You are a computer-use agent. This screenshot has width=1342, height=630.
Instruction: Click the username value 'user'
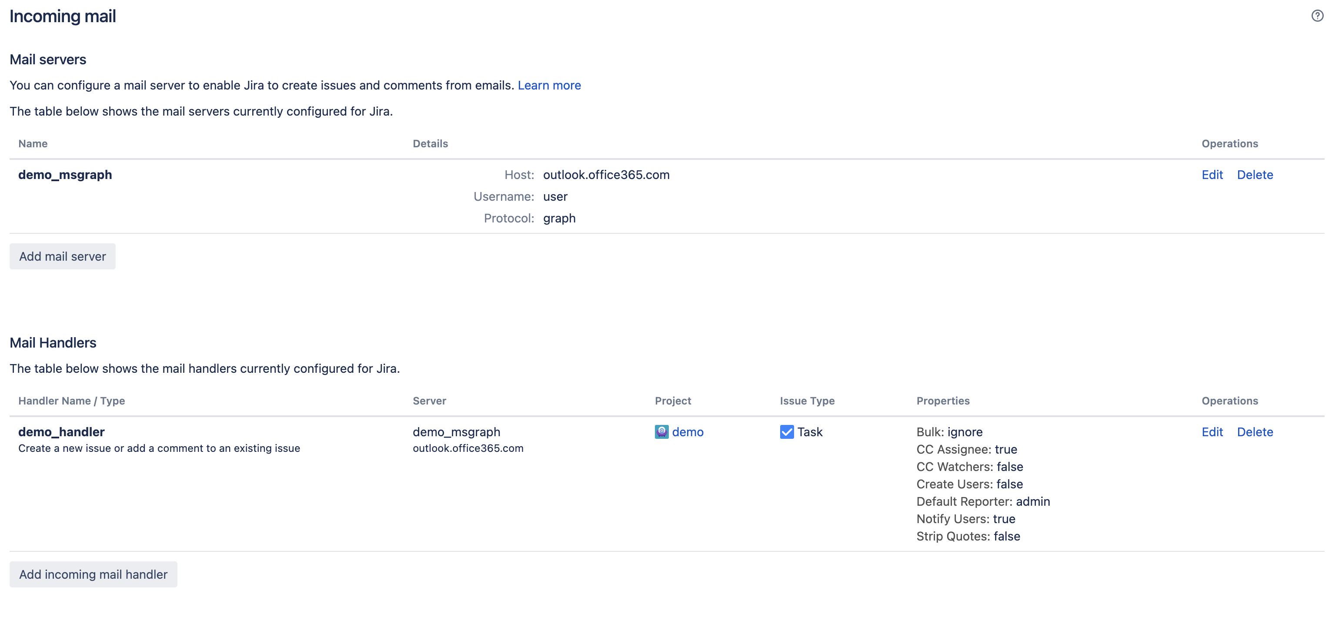pos(555,196)
